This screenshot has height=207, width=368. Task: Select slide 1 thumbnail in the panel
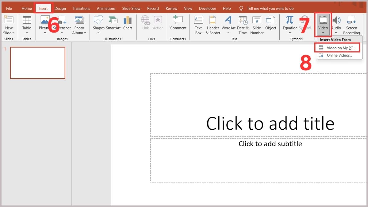click(x=37, y=63)
